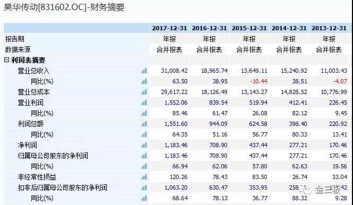Select total cost value 10,776.99
This screenshot has width=353, height=205.
334,92
